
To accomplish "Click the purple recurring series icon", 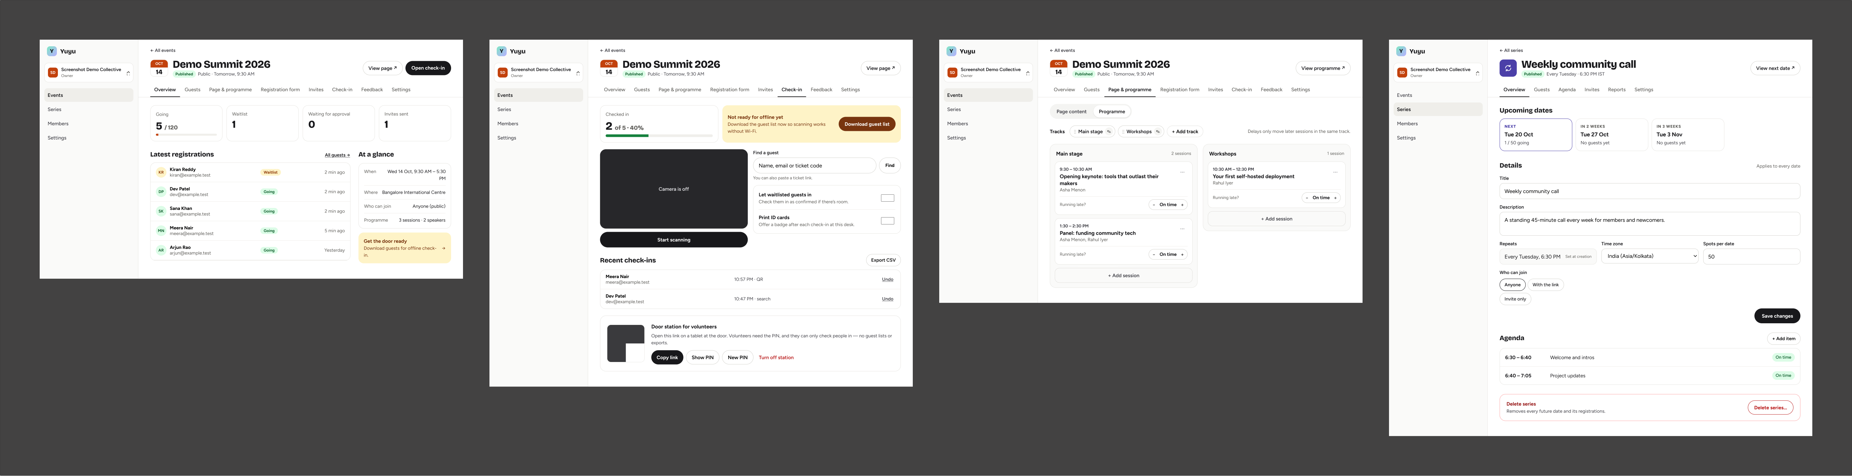I will coord(1508,68).
